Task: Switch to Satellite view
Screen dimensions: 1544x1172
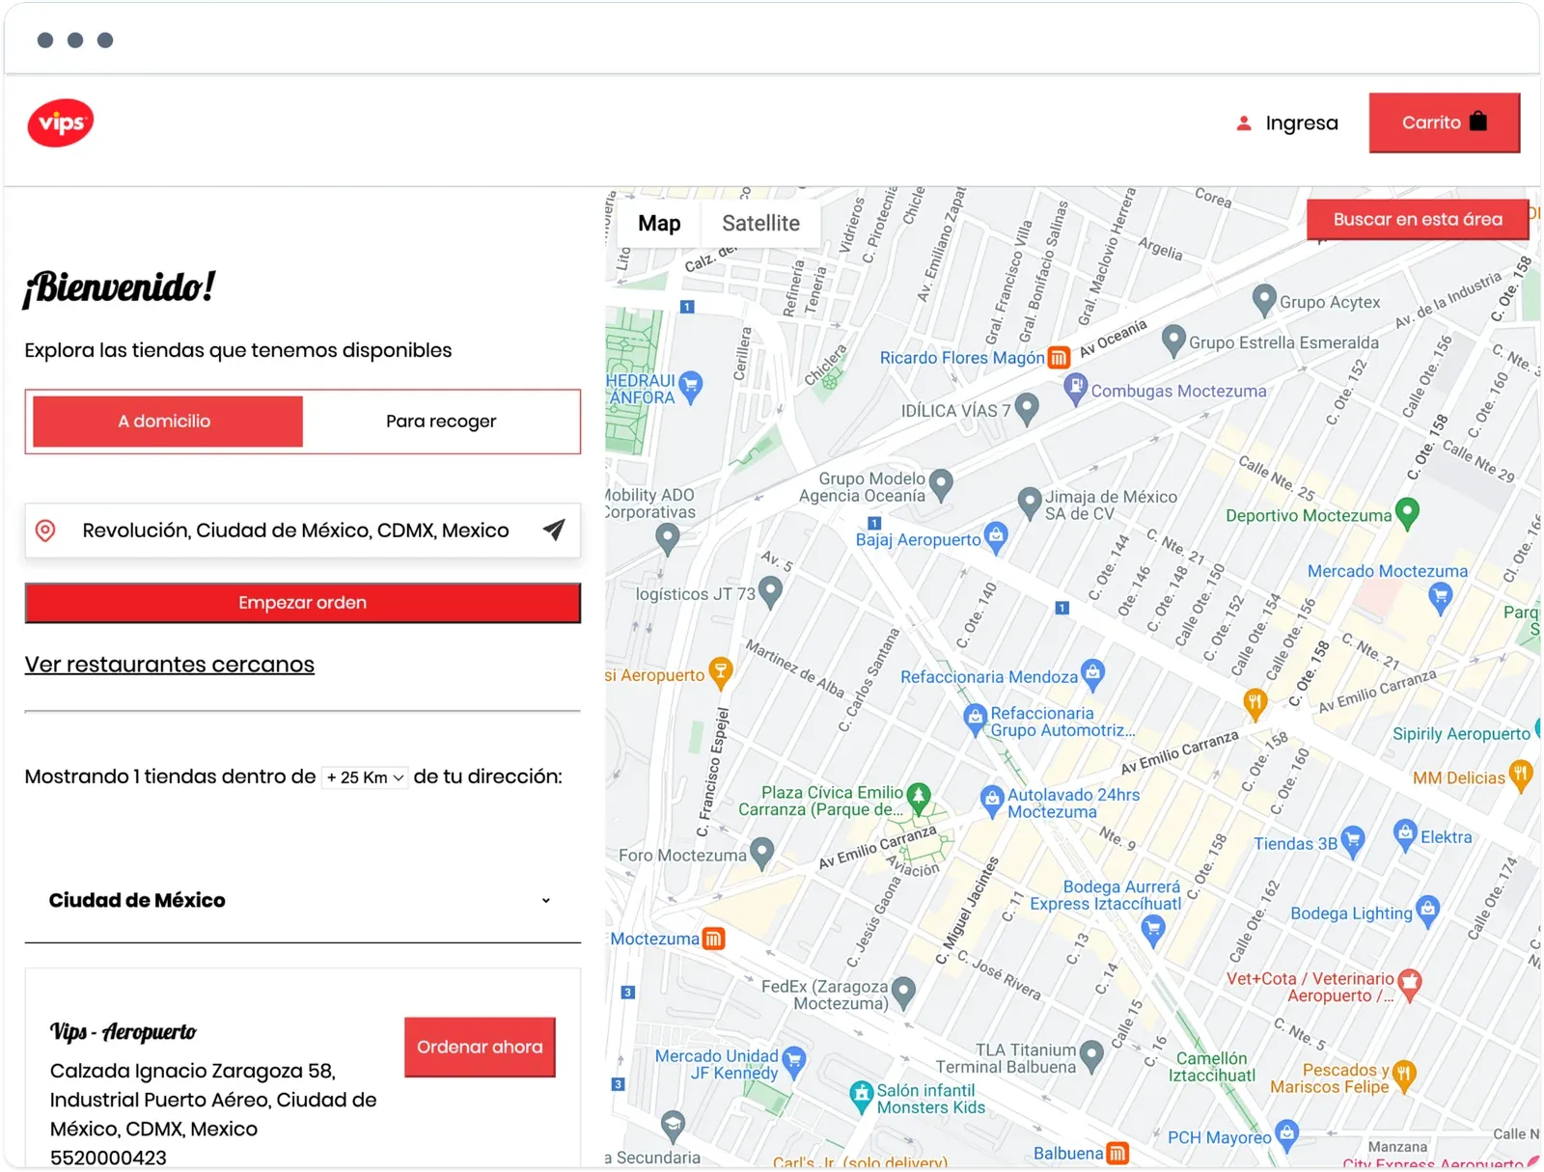Action: pyautogui.click(x=760, y=223)
